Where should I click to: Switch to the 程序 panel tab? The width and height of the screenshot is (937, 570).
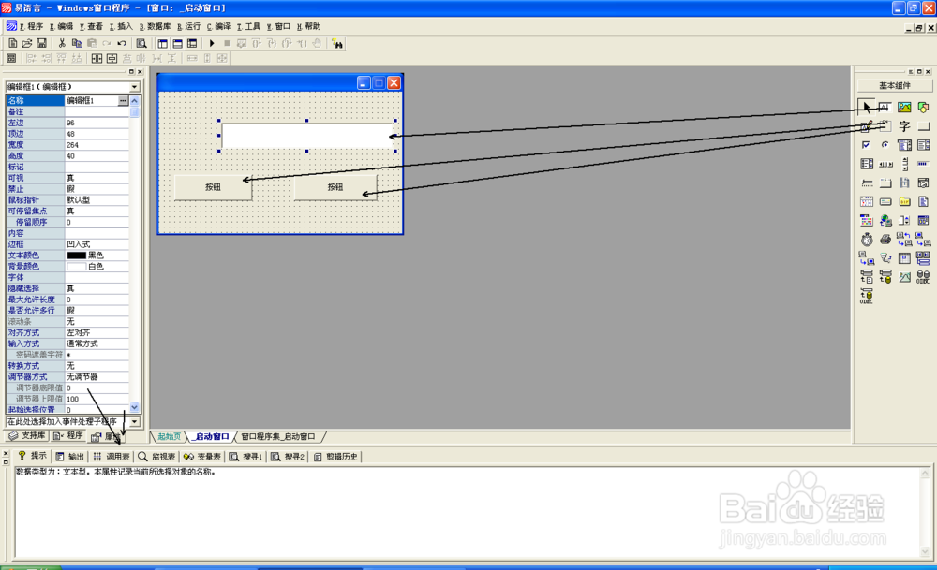pos(68,436)
